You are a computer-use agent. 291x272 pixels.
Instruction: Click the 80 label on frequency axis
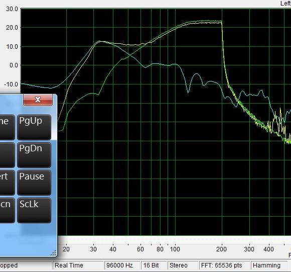point(160,249)
